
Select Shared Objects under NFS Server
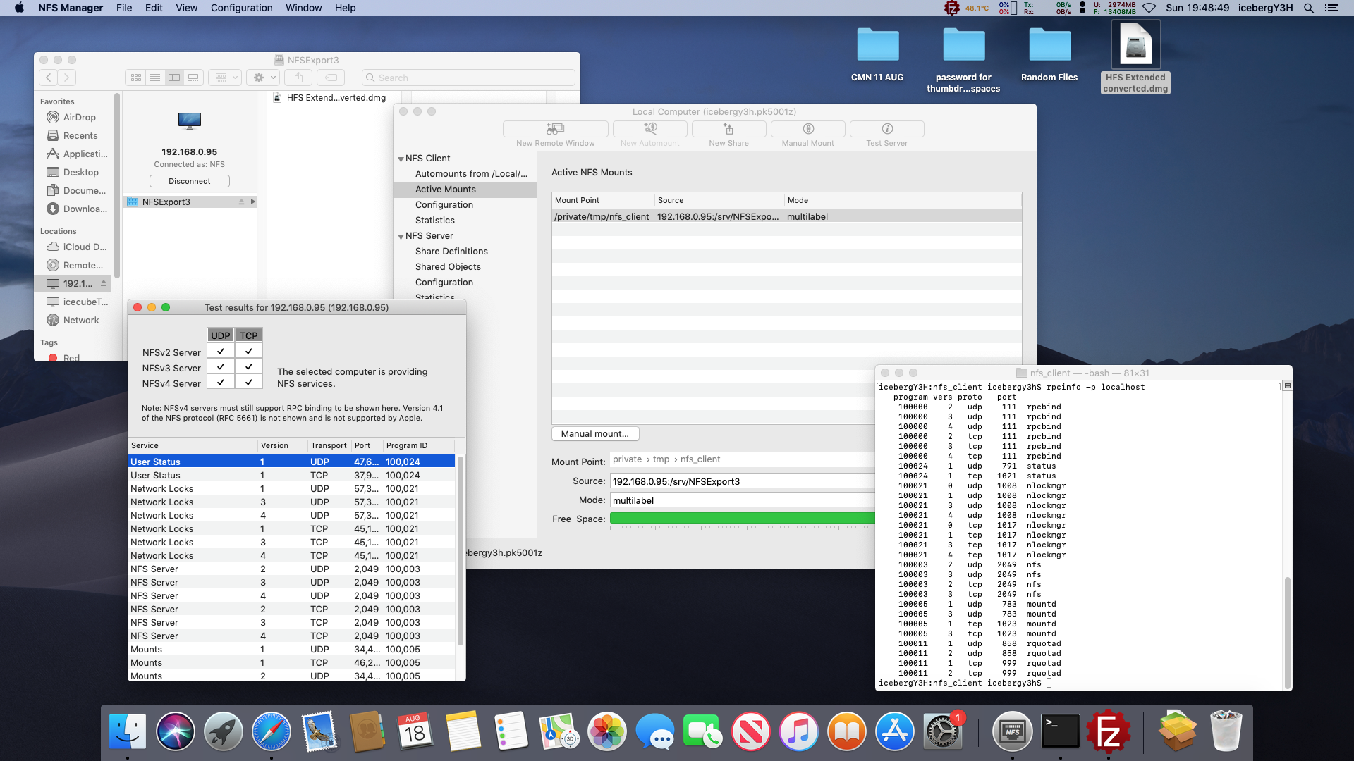[448, 266]
